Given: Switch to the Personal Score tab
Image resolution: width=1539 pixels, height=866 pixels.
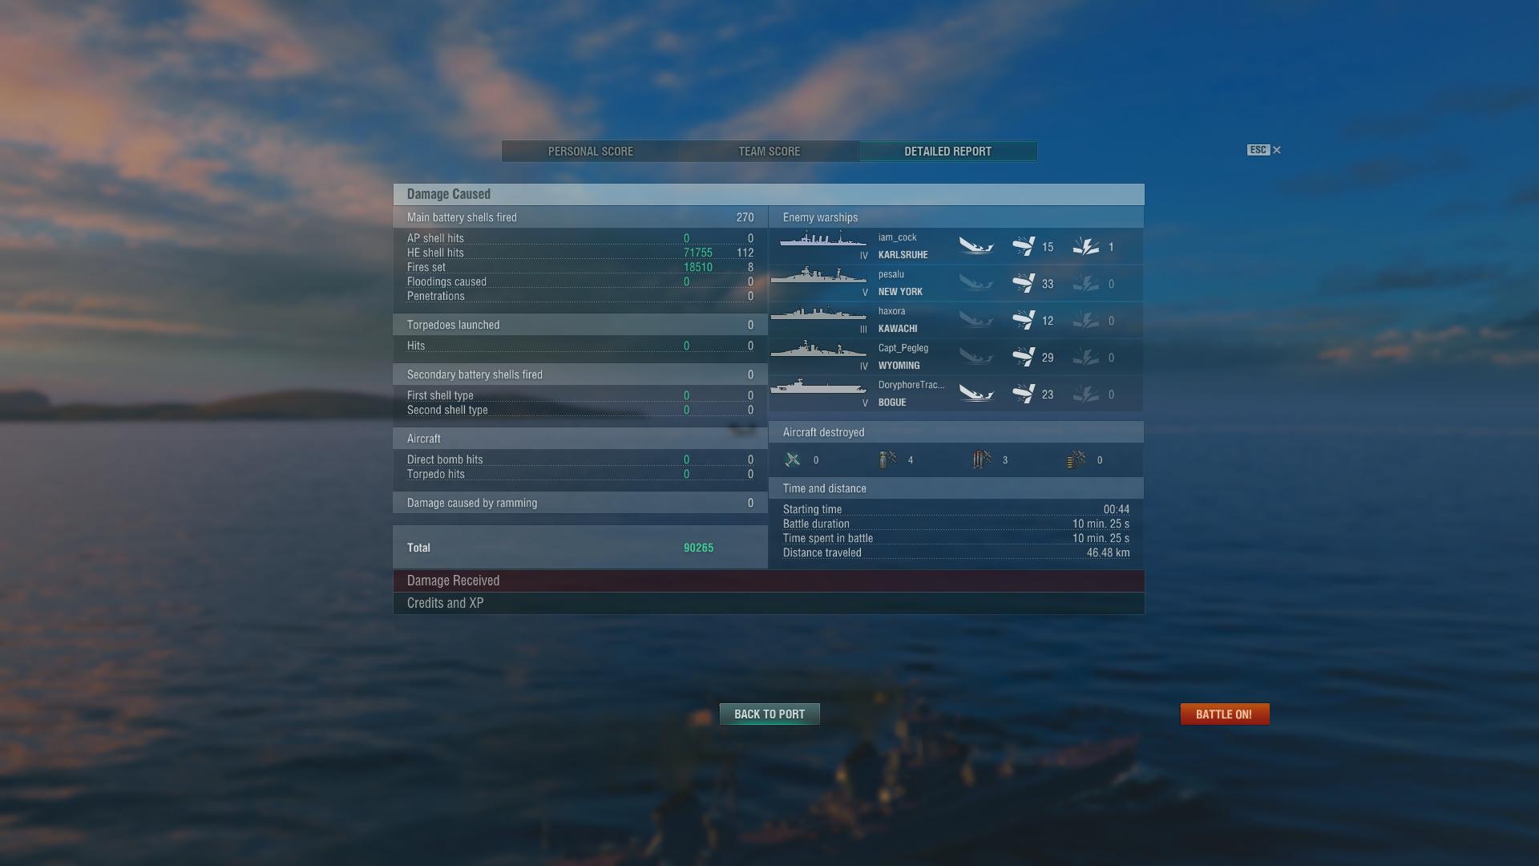Looking at the screenshot, I should [x=591, y=152].
